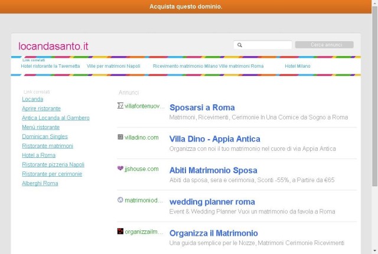This screenshot has height=254, width=378.
Task: Focus the search input field
Action: click(x=263, y=45)
